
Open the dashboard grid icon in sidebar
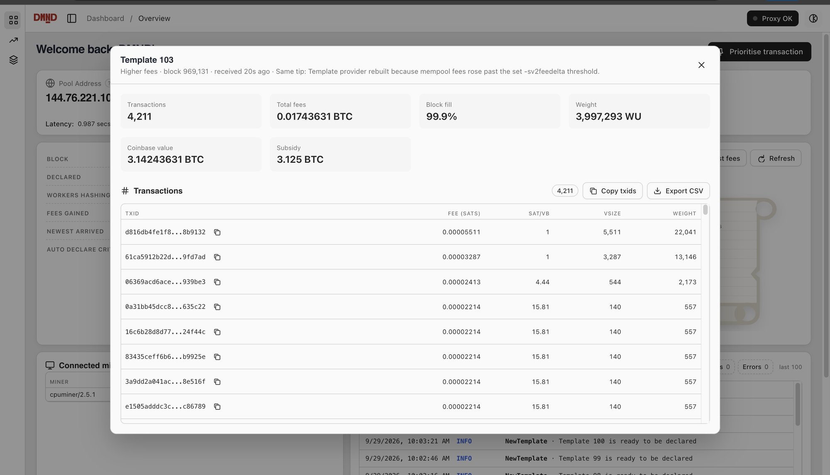point(13,20)
